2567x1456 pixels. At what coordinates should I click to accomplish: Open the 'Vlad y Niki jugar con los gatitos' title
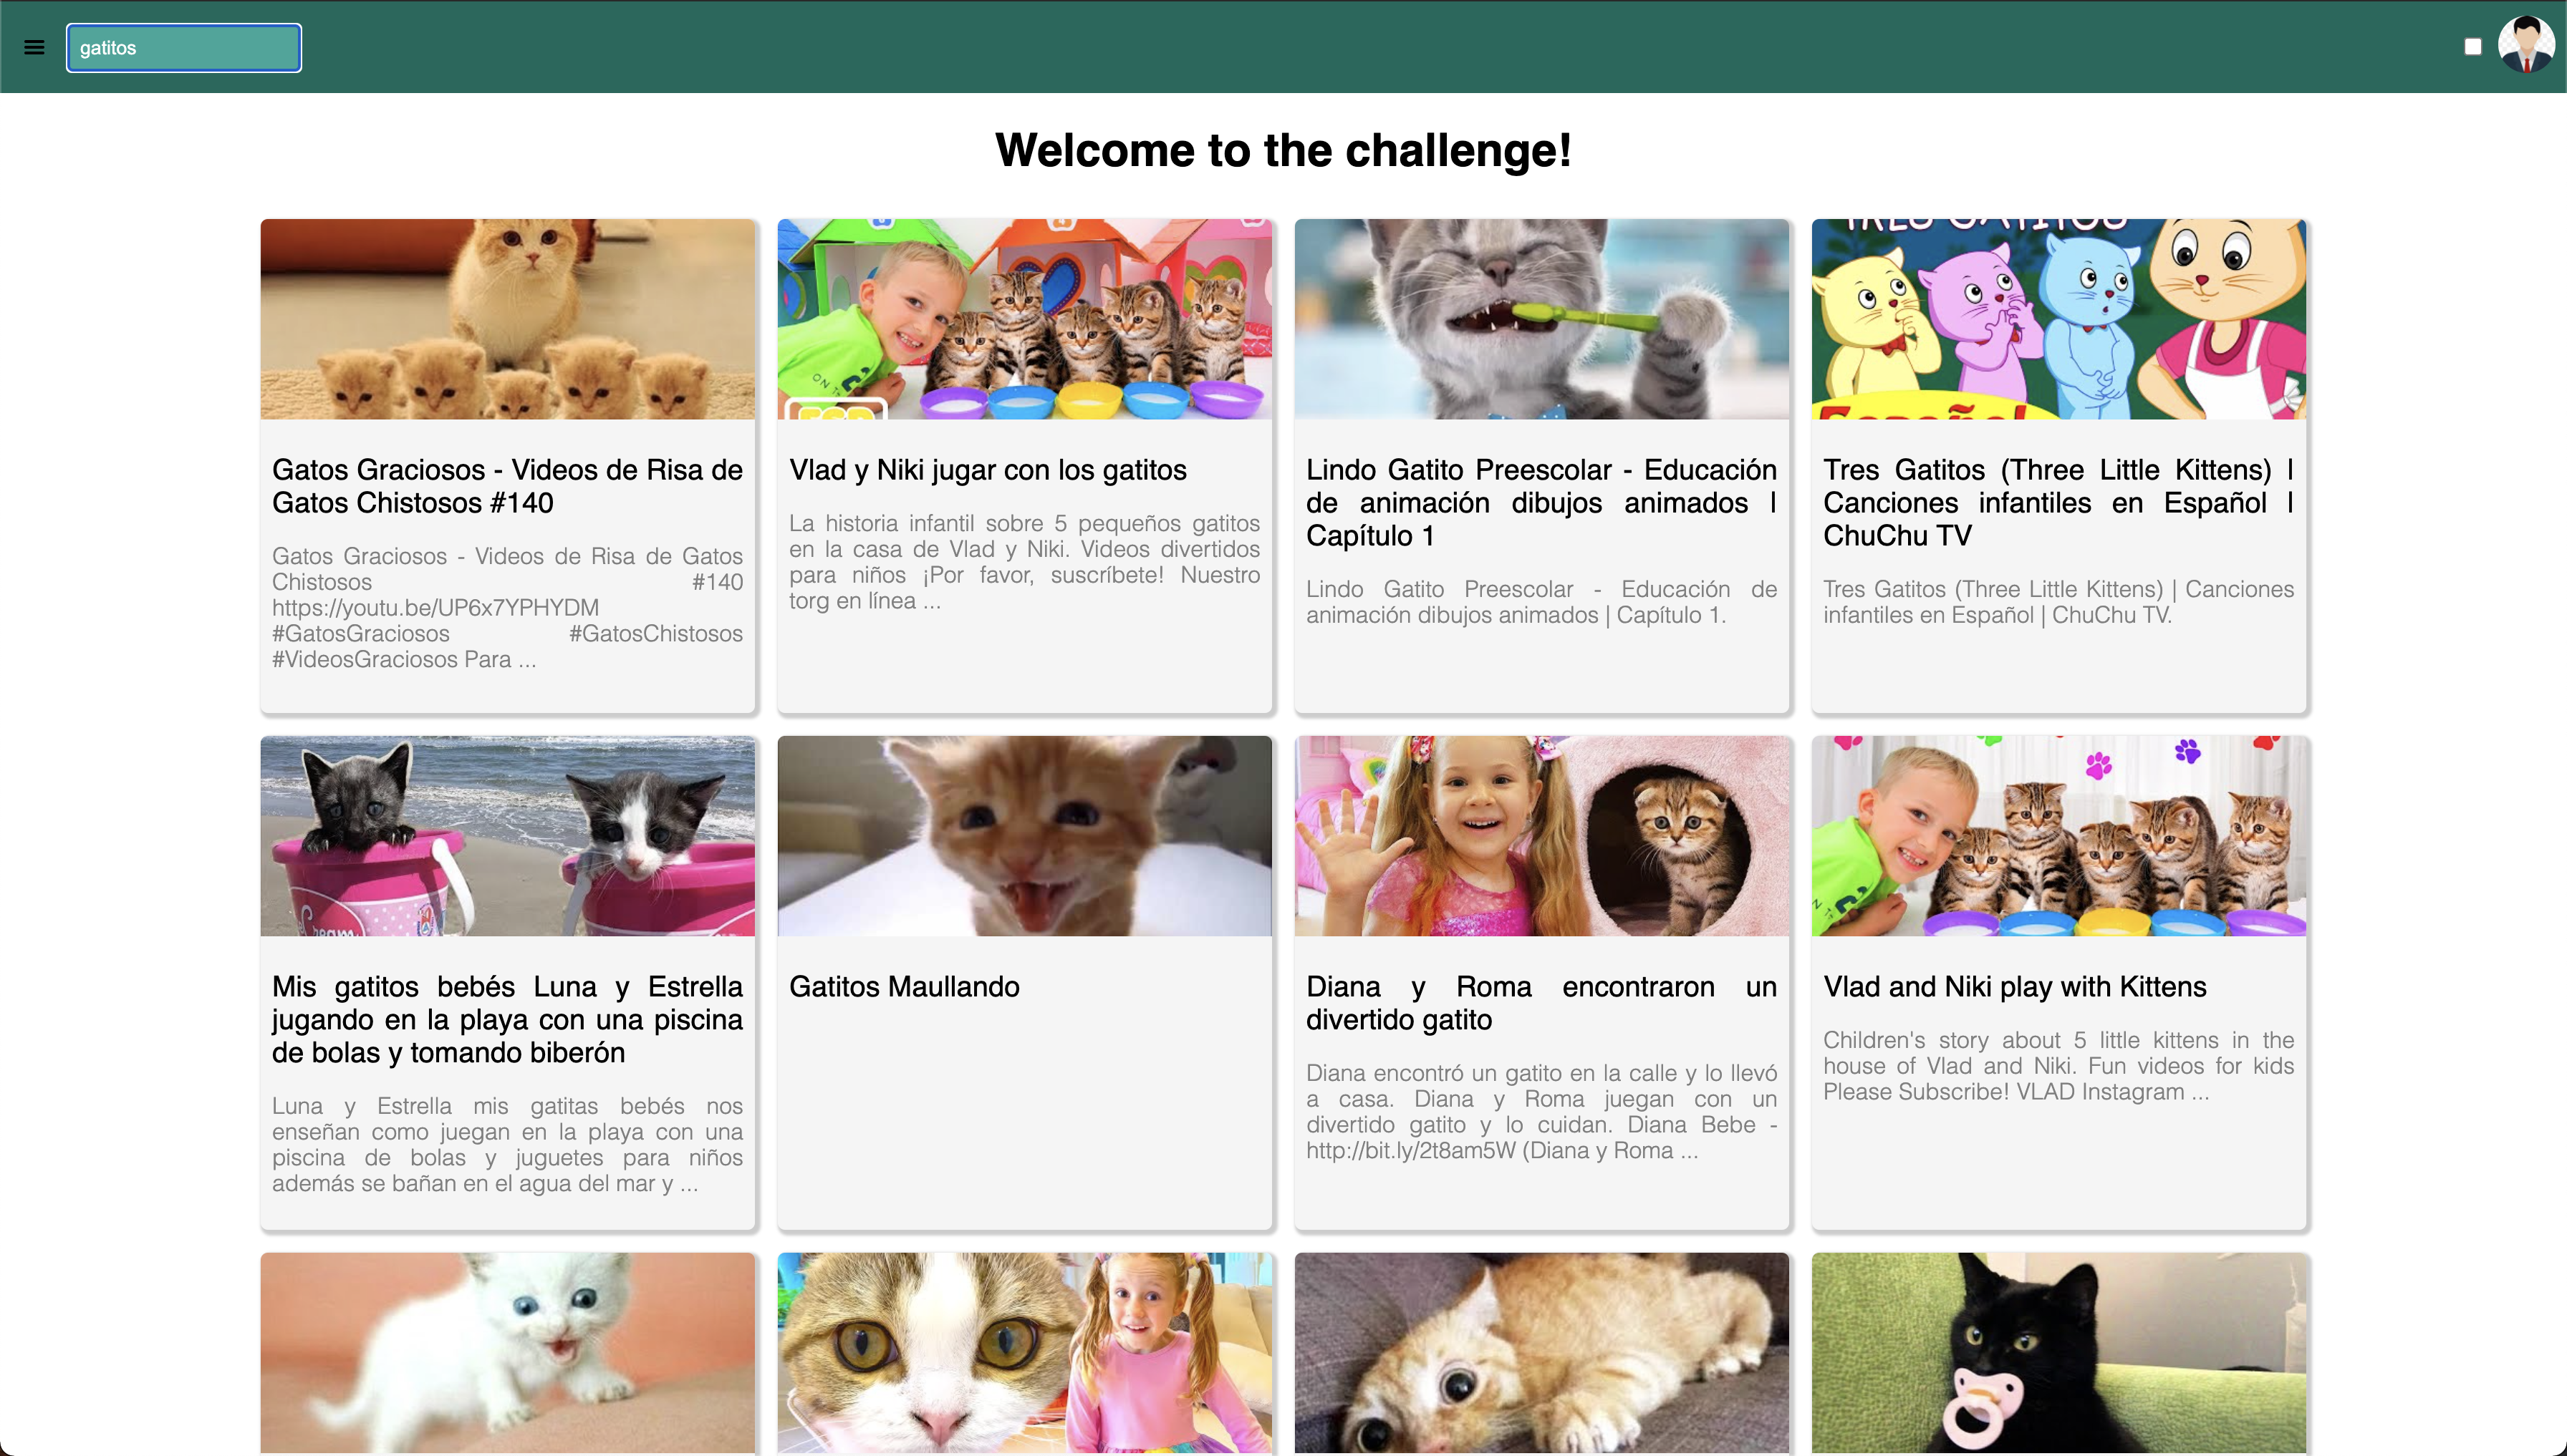pyautogui.click(x=988, y=470)
